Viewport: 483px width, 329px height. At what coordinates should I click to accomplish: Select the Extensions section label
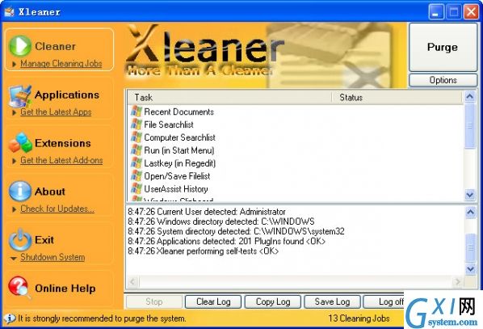pyautogui.click(x=62, y=143)
